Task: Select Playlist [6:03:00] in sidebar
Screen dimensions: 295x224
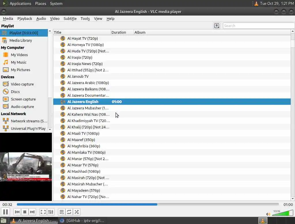Action: click(24, 33)
